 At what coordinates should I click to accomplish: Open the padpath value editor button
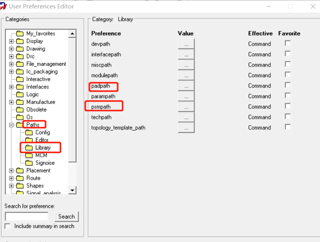tap(186, 86)
